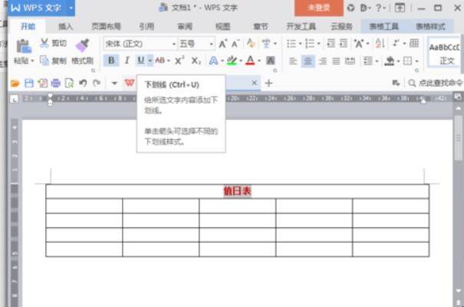The width and height of the screenshot is (464, 307).
Task: Apply superscript X² formatting
Action: [x=179, y=60]
